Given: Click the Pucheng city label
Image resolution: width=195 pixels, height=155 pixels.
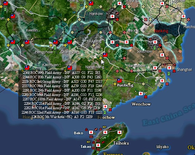Looking at the screenshot, I should point(125,85).
